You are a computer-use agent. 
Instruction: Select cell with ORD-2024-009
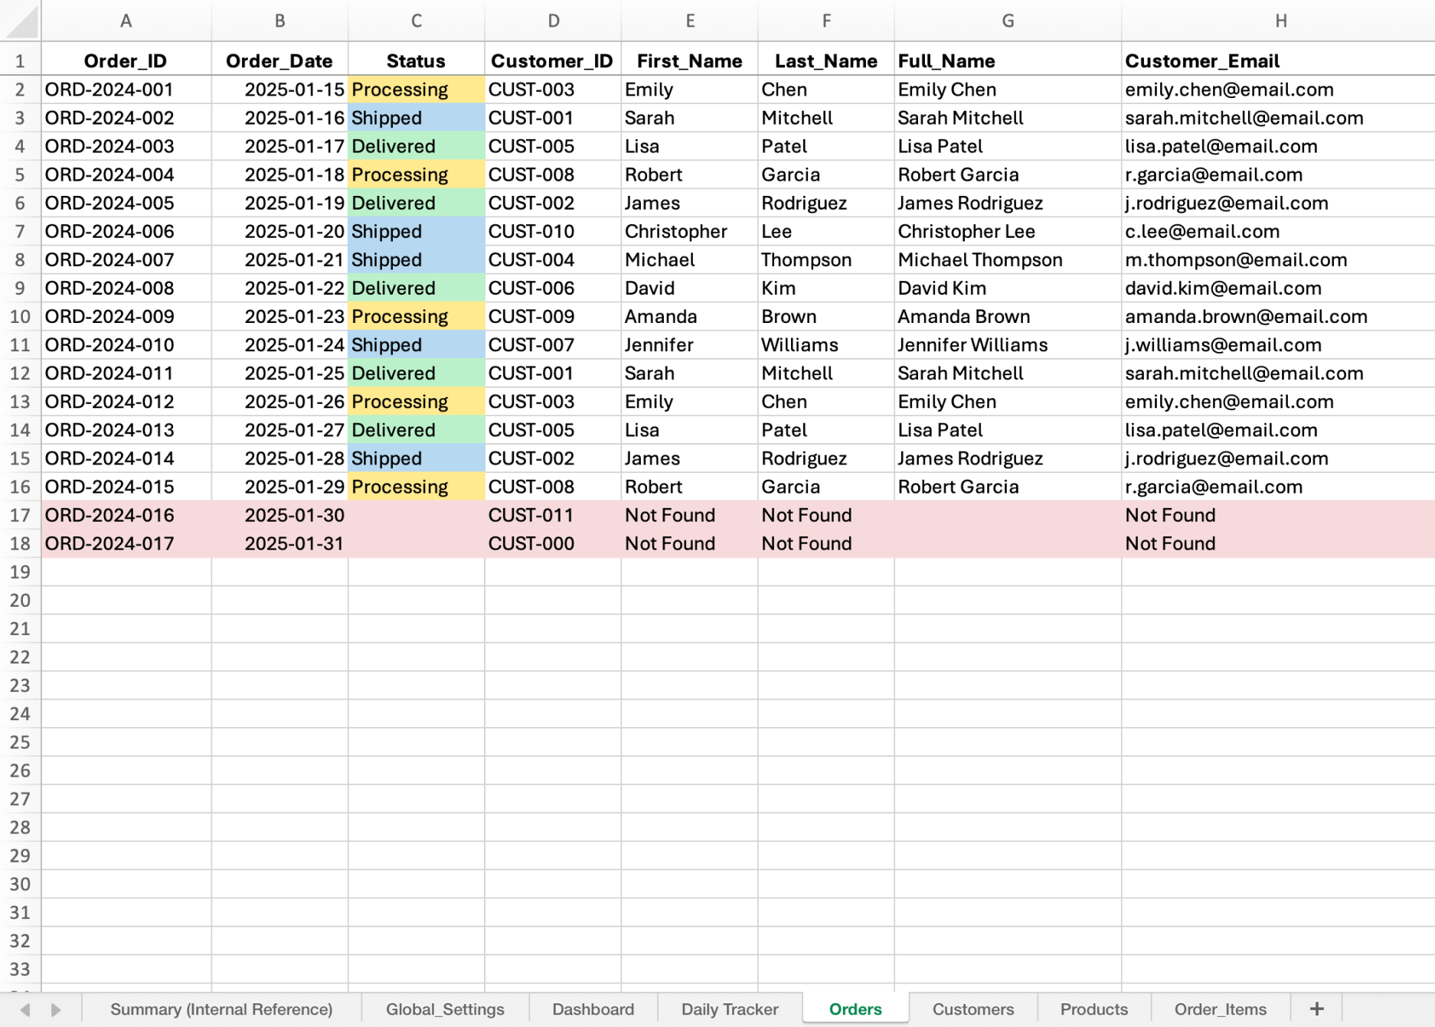point(110,317)
